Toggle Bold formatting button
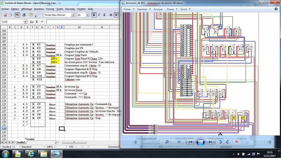The height and width of the screenshot is (166, 281). click(94, 15)
